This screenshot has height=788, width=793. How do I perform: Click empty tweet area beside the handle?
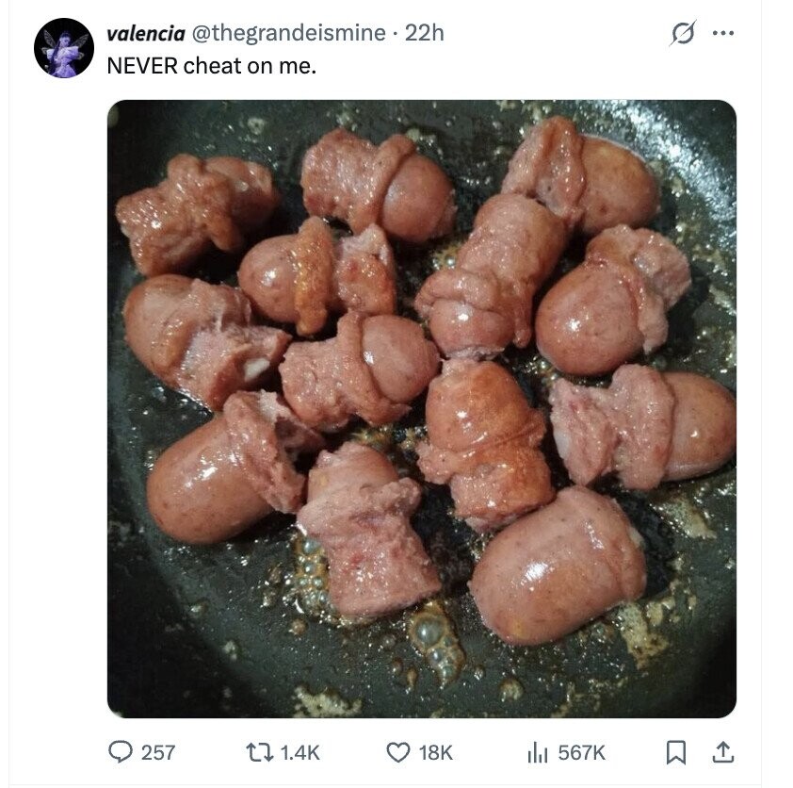coord(557,33)
